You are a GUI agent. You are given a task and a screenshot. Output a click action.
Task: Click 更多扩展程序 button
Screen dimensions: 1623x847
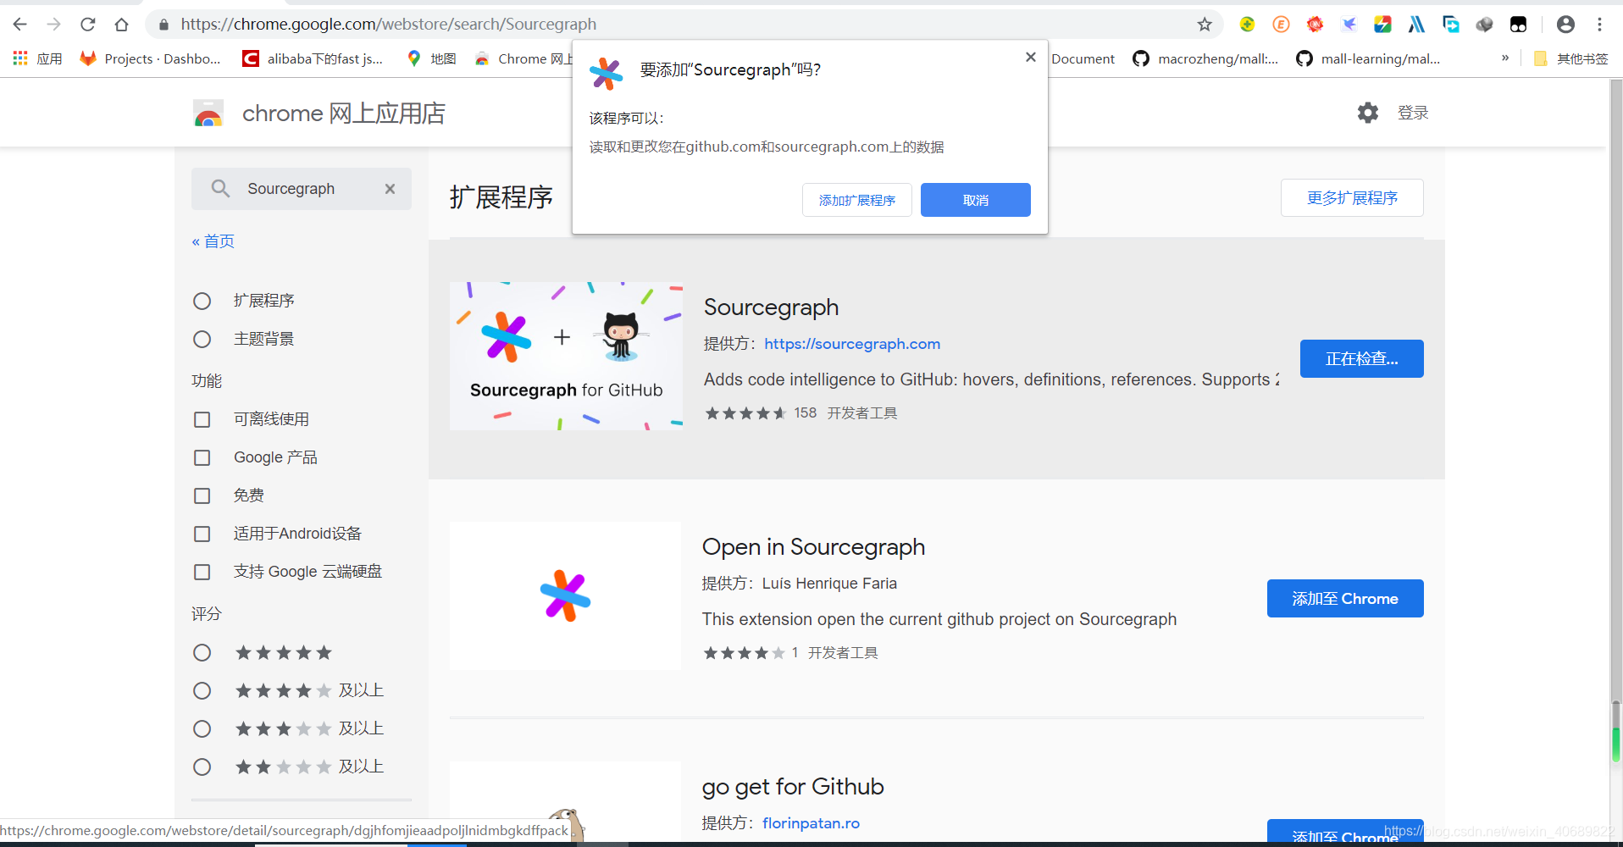click(1352, 197)
